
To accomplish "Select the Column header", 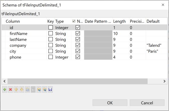I will (x=26, y=21).
